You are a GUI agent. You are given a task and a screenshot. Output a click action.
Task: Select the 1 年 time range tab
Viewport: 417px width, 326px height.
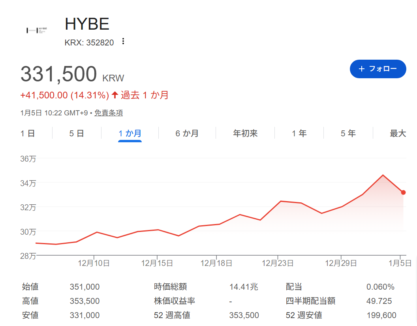299,134
